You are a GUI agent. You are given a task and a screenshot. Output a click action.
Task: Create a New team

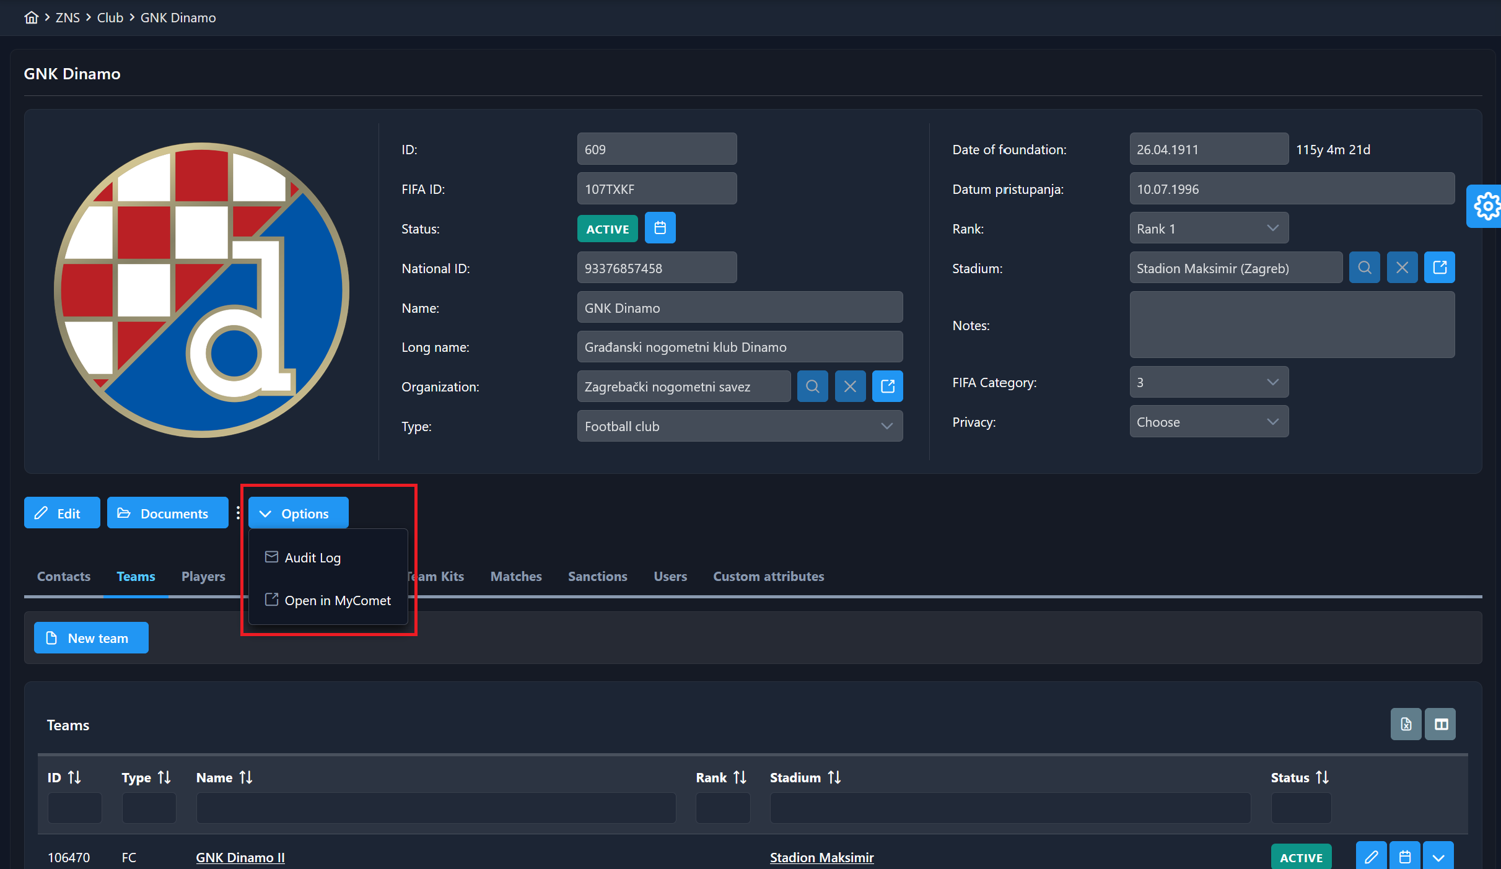pyautogui.click(x=91, y=637)
